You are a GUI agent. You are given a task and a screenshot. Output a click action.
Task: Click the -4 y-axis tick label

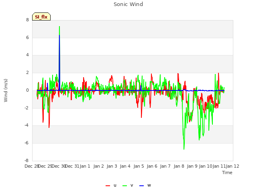(x=27, y=125)
